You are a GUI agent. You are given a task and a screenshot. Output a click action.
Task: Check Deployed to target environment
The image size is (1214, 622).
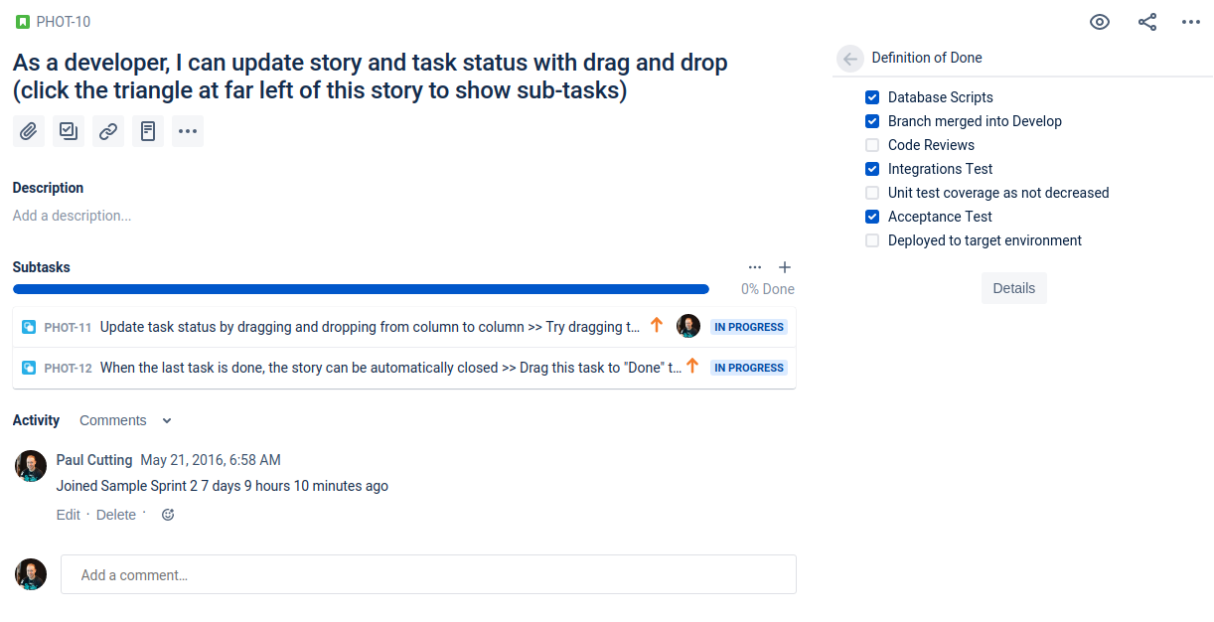[x=872, y=240]
